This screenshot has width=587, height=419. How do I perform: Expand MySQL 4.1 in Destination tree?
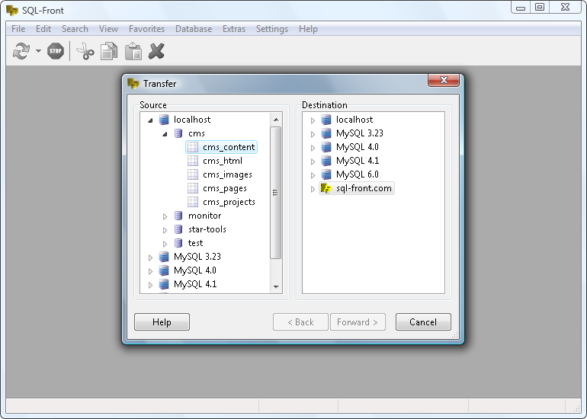point(313,162)
